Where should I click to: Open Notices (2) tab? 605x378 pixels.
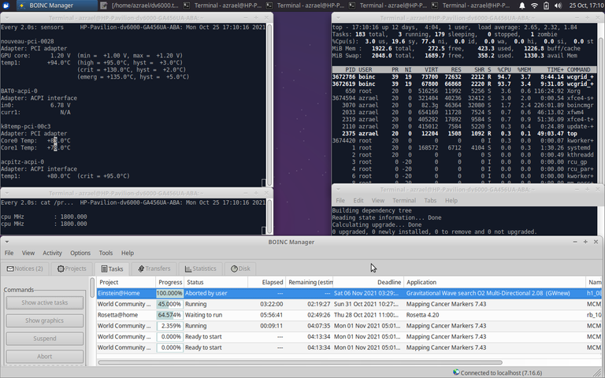(25, 269)
